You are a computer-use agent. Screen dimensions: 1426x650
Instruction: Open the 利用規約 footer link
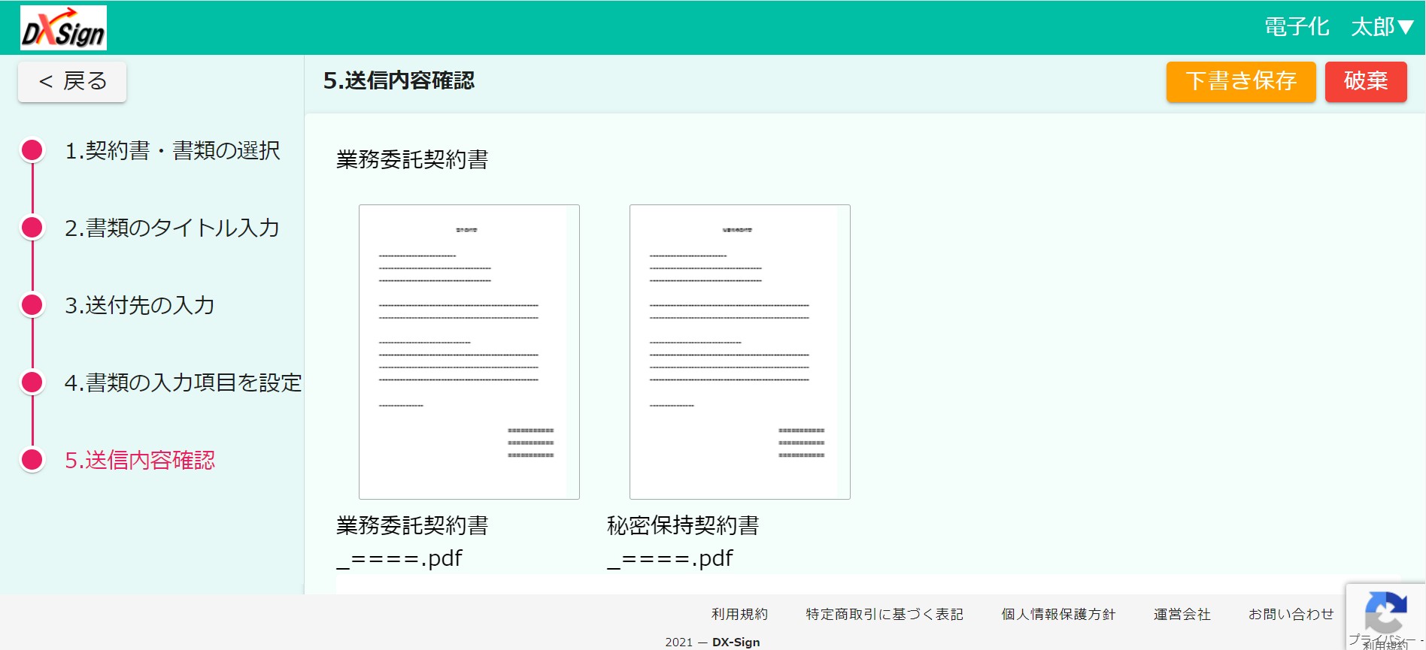[x=739, y=614]
